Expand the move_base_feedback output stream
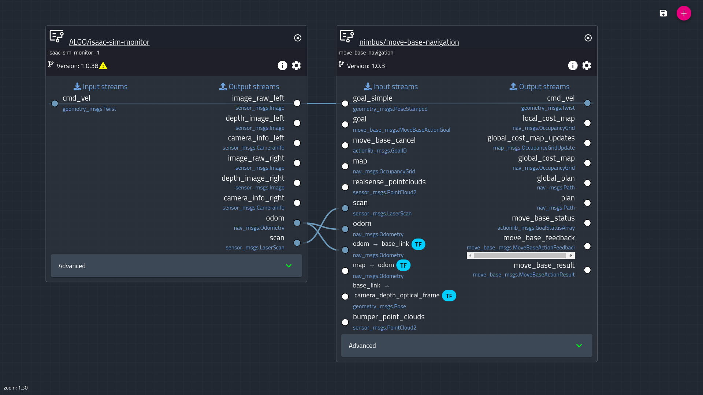The height and width of the screenshot is (395, 703). [571, 255]
